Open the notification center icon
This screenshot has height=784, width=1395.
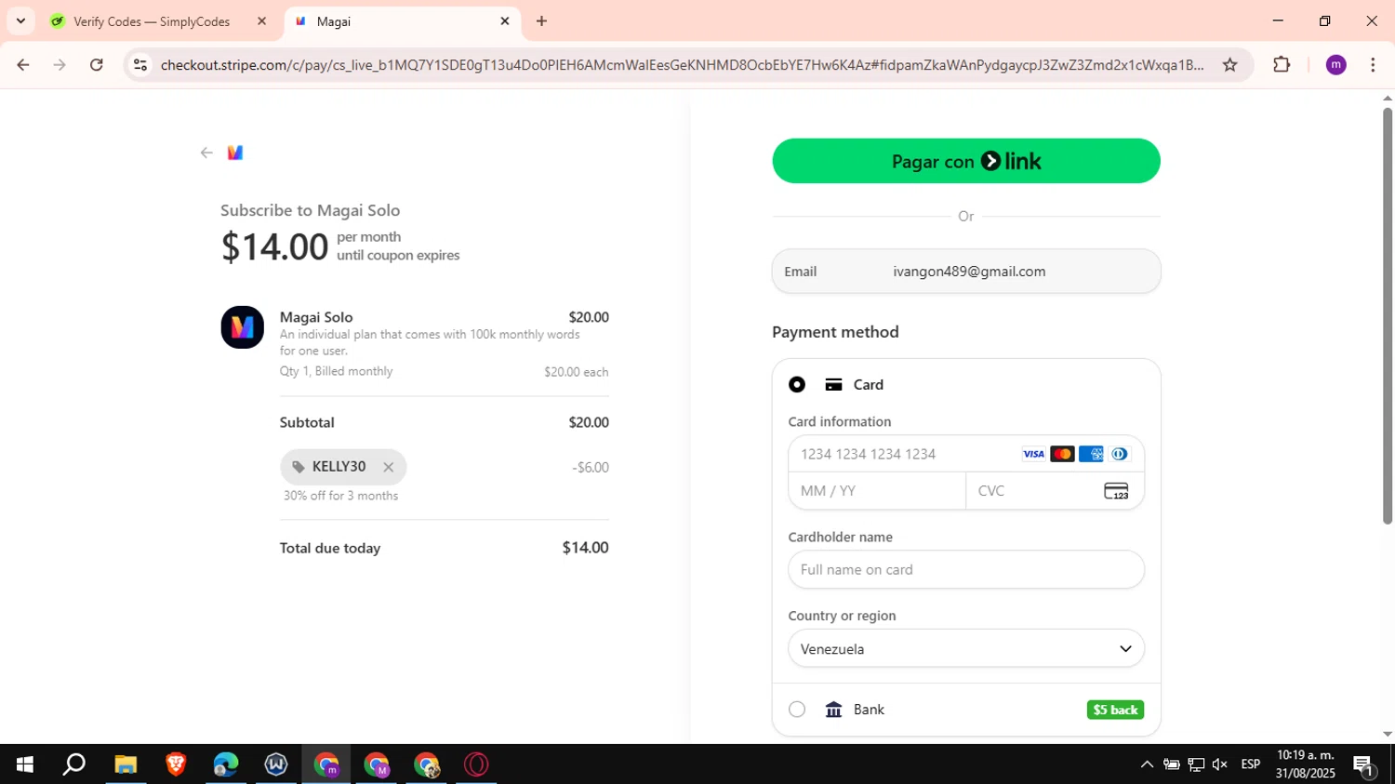[1364, 765]
